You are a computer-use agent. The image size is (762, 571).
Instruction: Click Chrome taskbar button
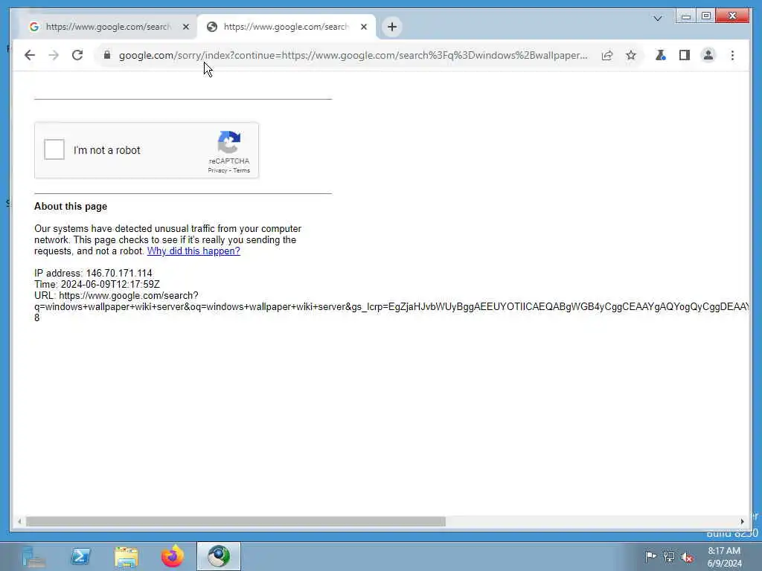tap(219, 556)
